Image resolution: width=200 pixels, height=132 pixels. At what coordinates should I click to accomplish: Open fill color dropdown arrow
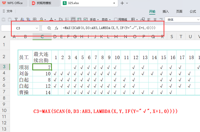(45, 20)
